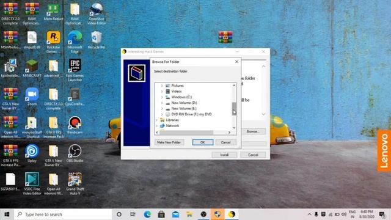Select the OpenShot Video Editor desktop icon

[97, 10]
